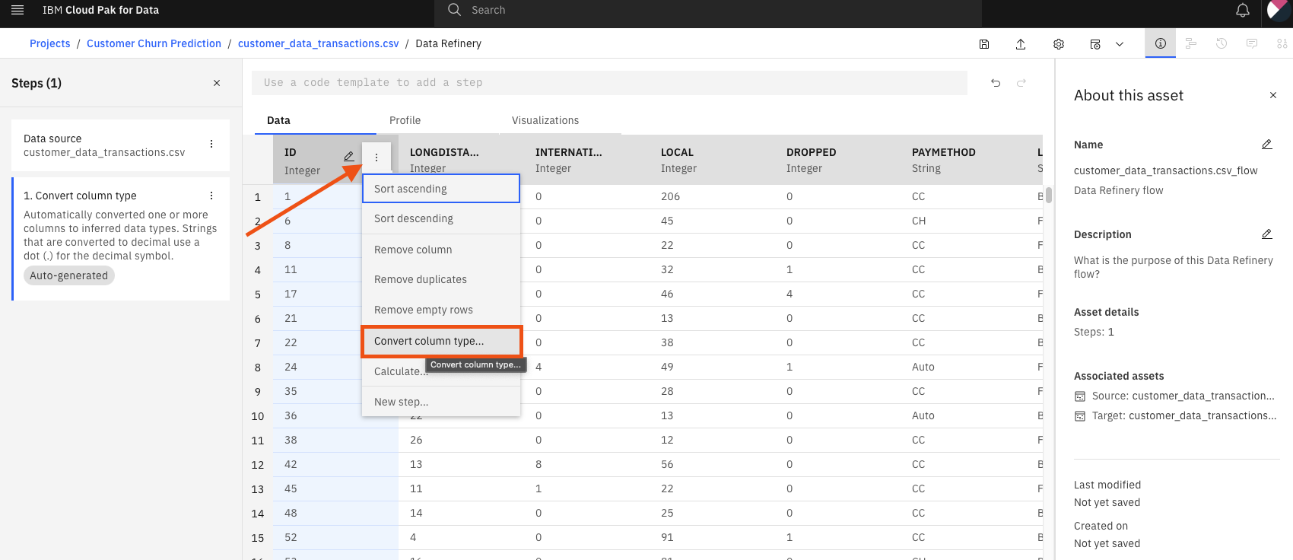Image resolution: width=1293 pixels, height=560 pixels.
Task: Close the About this asset panel
Action: pyautogui.click(x=1273, y=95)
